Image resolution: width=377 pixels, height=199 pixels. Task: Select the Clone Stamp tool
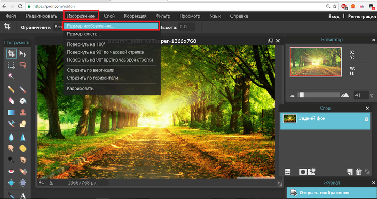point(23,112)
